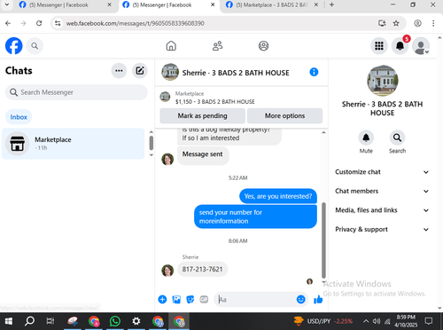443x330 pixels.
Task: Click the phone number 817-213-7621 message
Action: tap(202, 270)
